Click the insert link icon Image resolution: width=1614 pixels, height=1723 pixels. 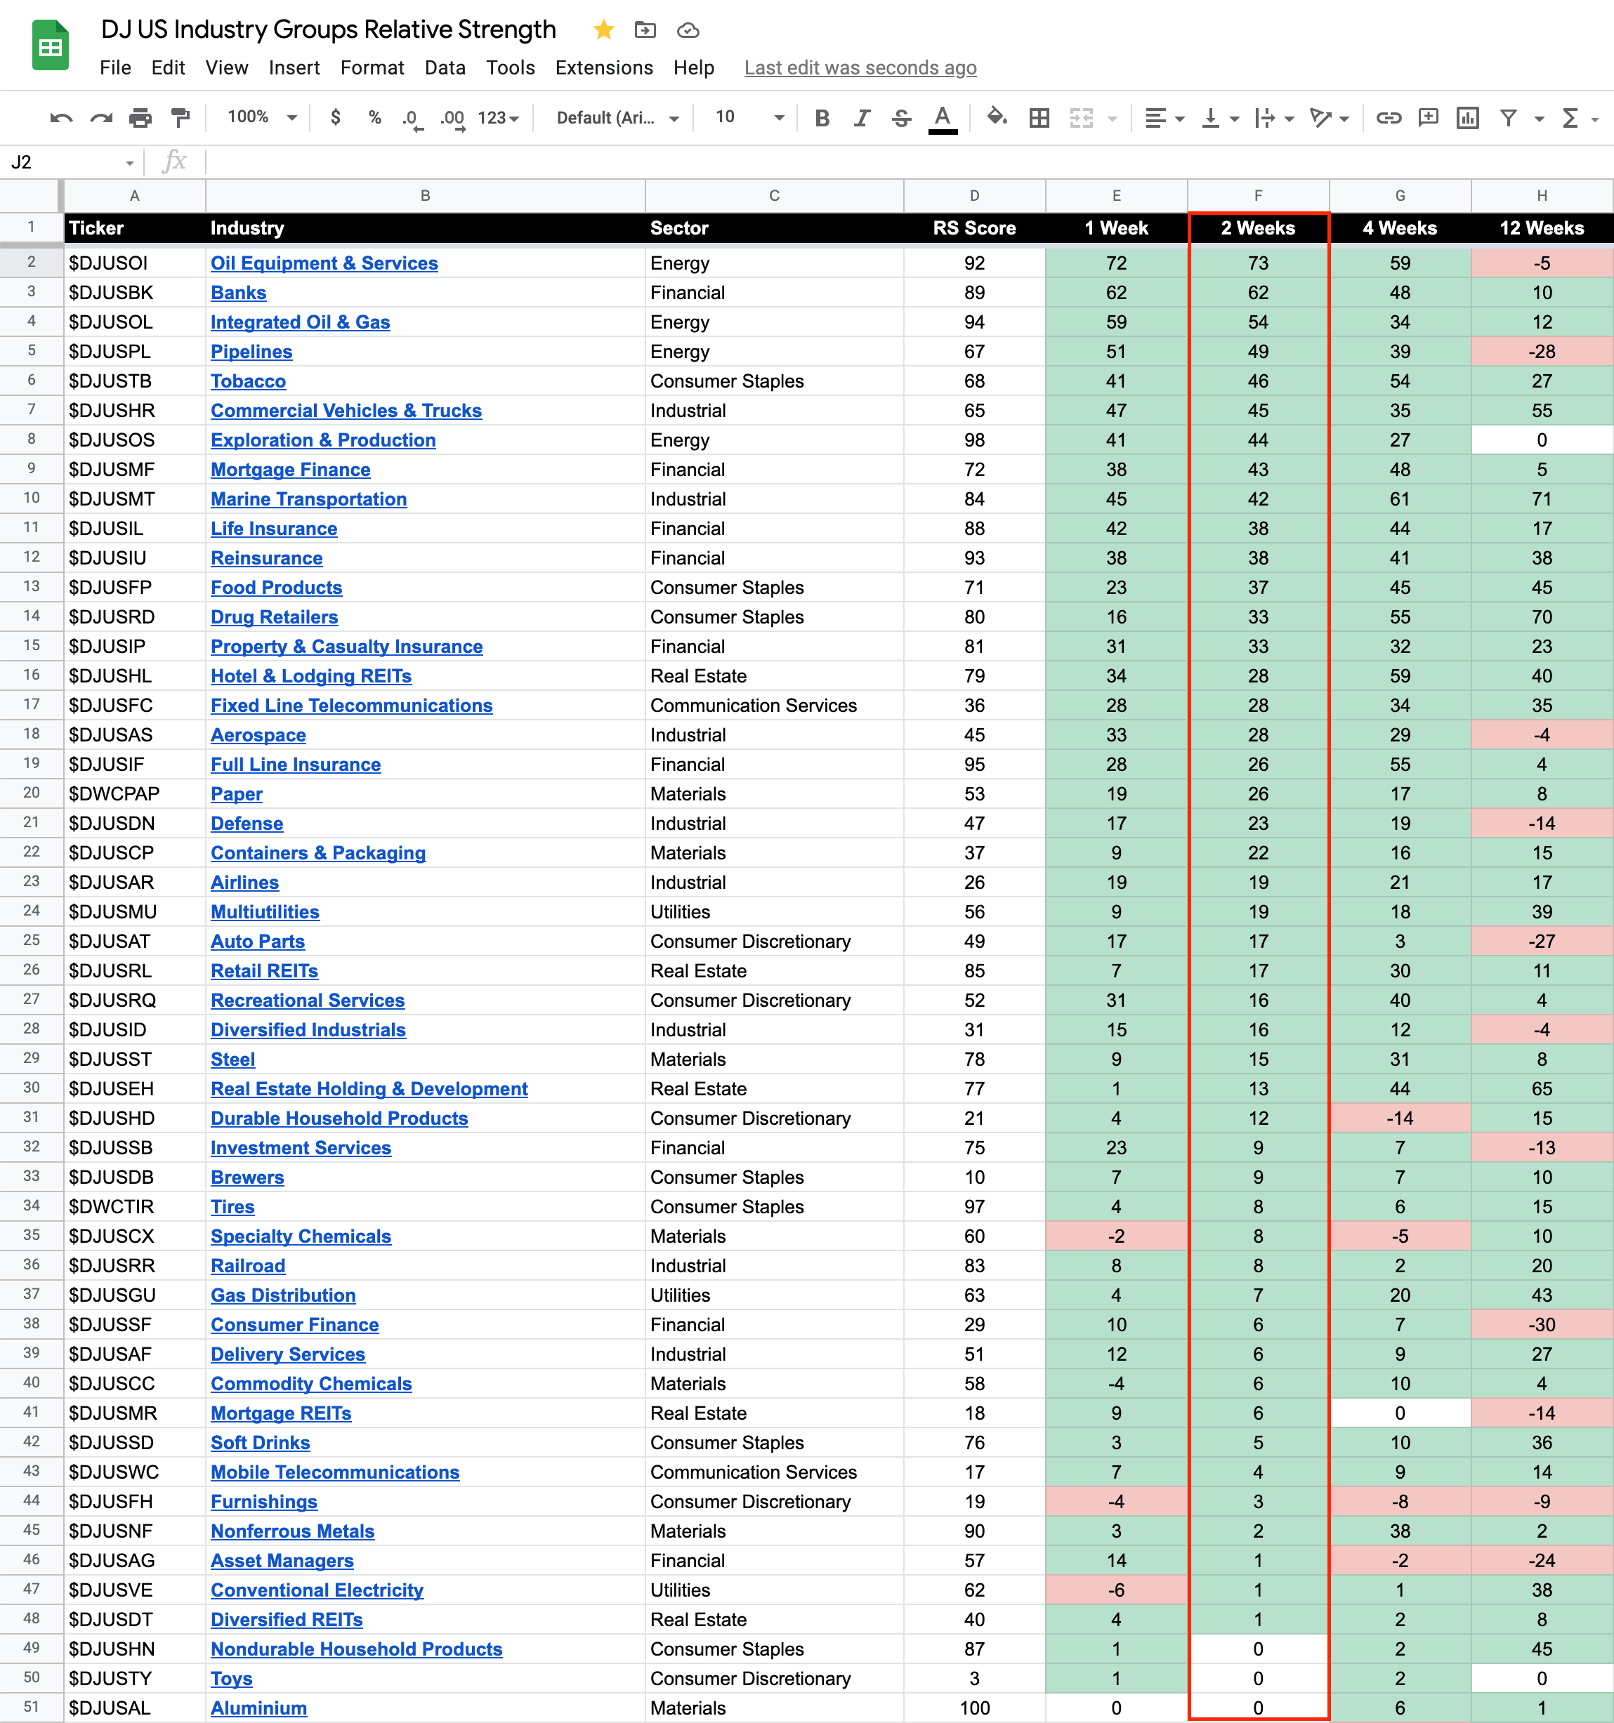tap(1388, 118)
